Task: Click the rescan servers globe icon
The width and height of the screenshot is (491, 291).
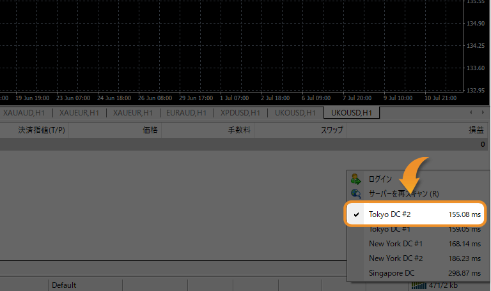Action: (x=356, y=194)
